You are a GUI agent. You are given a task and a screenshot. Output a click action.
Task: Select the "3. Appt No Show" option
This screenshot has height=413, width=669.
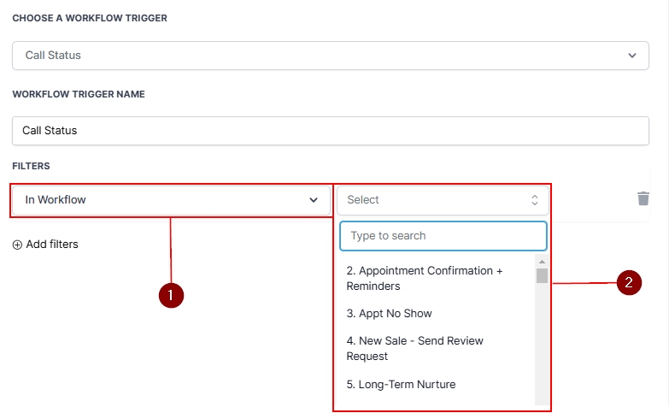coord(390,314)
